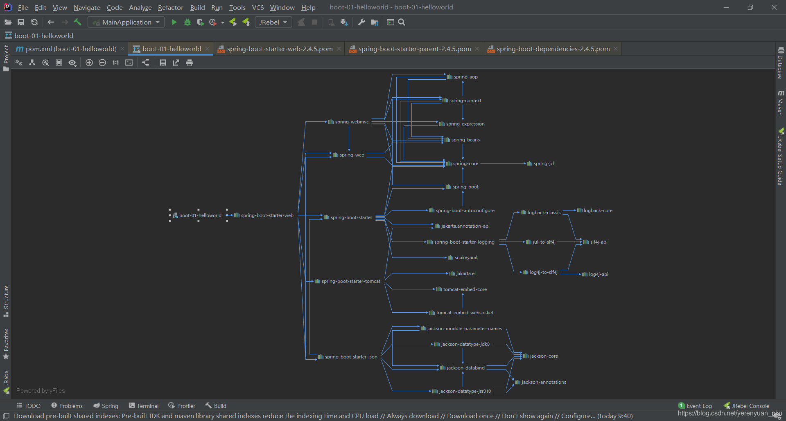The width and height of the screenshot is (786, 421).
Task: Reload all from disk with sync icon
Action: [x=34, y=22]
